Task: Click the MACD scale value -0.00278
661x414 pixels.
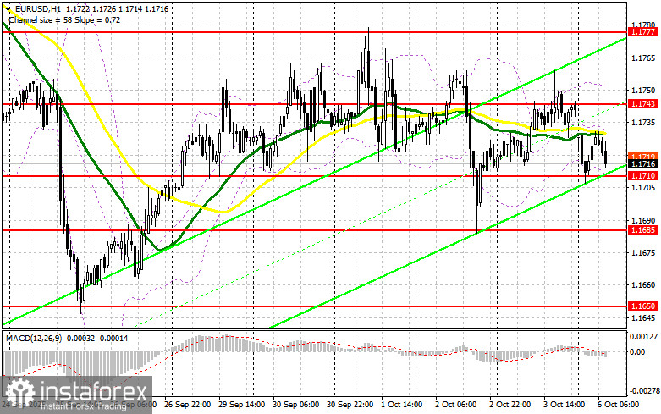Action: click(x=644, y=391)
